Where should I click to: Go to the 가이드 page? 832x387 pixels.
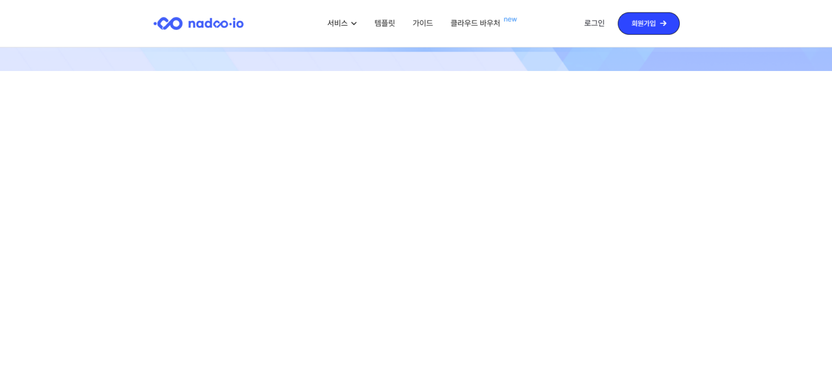[x=422, y=23]
